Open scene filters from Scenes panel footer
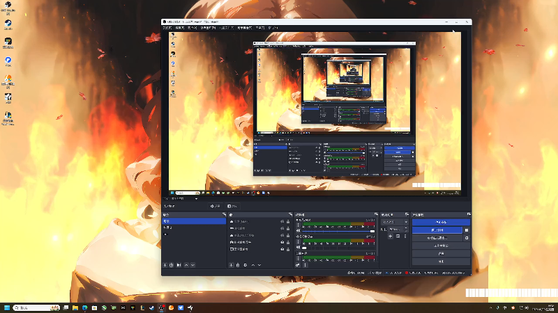 pyautogui.click(x=179, y=265)
